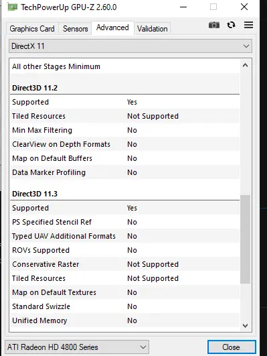
Task: Open the ATI Radeon HD 4800 Series selector
Action: pos(77,347)
